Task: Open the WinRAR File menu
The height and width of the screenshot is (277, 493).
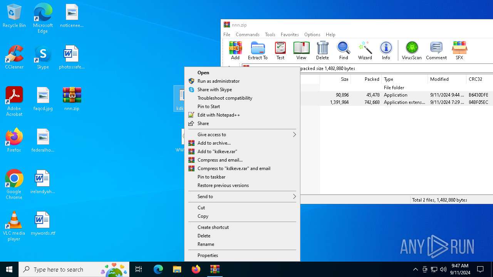Action: (x=227, y=35)
